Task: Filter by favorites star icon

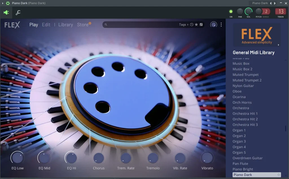Action: [196, 24]
